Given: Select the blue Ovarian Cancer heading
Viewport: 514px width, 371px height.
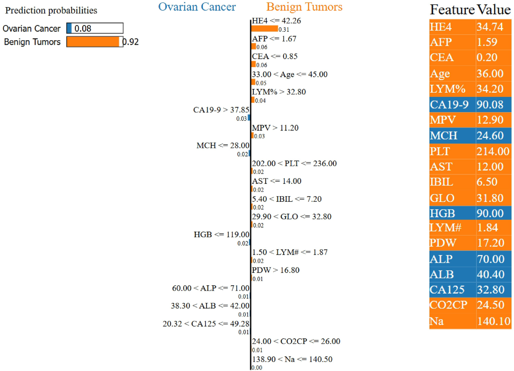Looking at the screenshot, I should [x=197, y=7].
